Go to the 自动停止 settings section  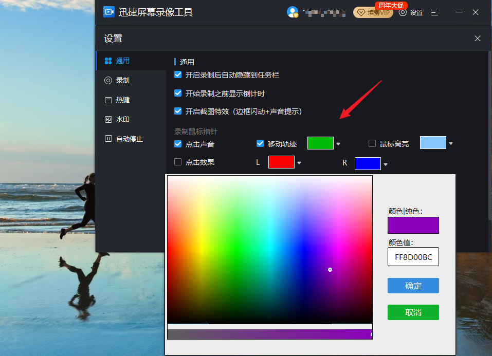(x=129, y=139)
